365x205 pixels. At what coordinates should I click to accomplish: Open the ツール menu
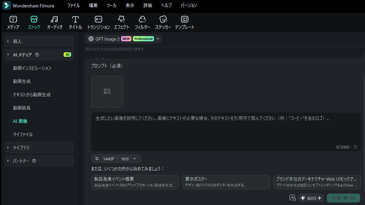pyautogui.click(x=111, y=5)
